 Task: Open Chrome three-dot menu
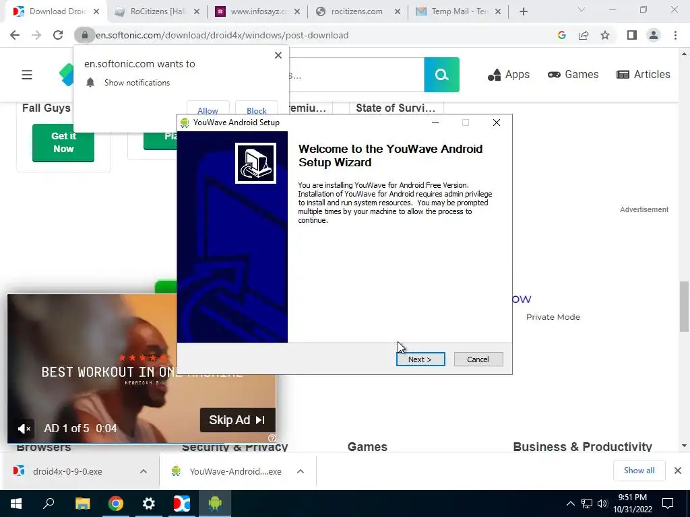(675, 35)
